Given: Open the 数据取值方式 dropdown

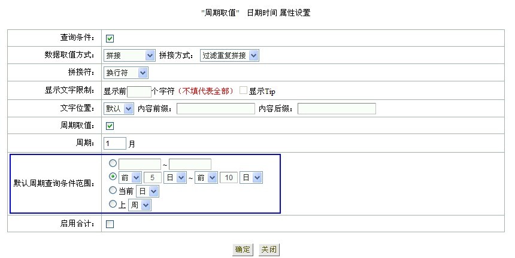Looking at the screenshot, I should pos(129,56).
